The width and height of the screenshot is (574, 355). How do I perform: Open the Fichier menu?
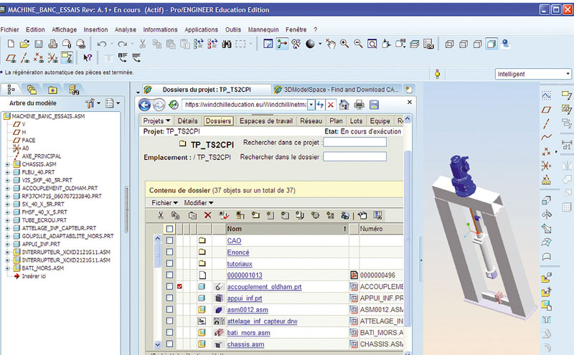point(10,29)
